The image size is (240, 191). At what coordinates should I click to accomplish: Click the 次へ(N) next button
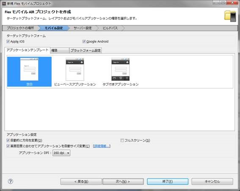(x=123, y=182)
